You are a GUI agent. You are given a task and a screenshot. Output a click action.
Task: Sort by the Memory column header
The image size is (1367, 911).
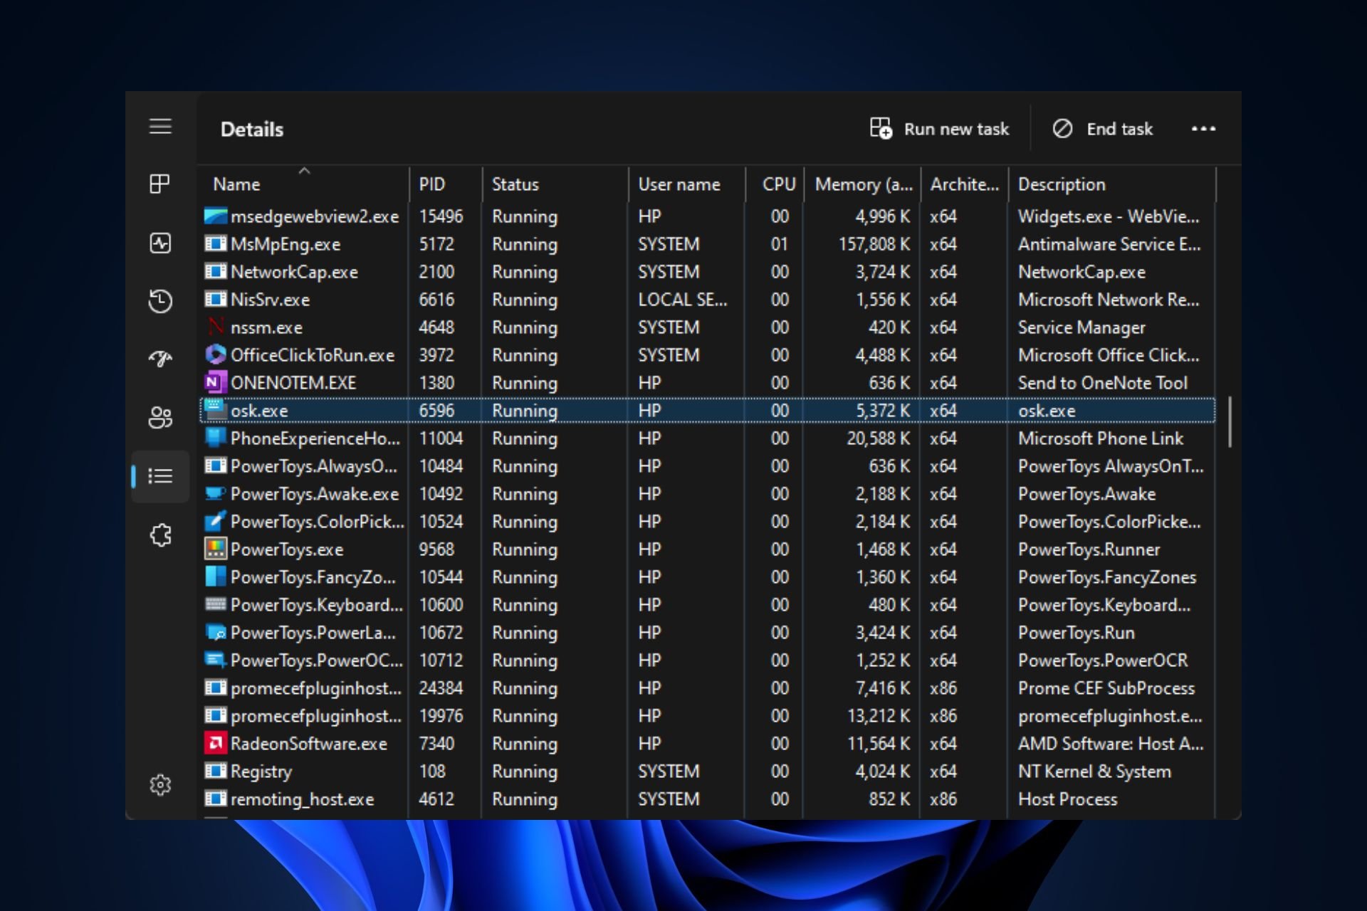862,184
